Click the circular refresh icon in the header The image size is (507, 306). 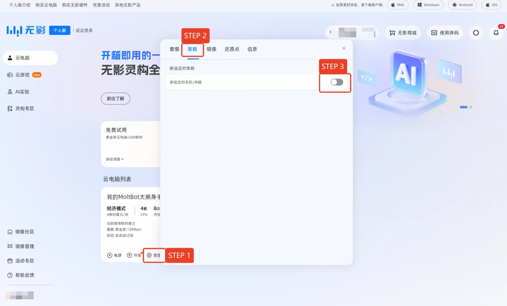pos(476,33)
